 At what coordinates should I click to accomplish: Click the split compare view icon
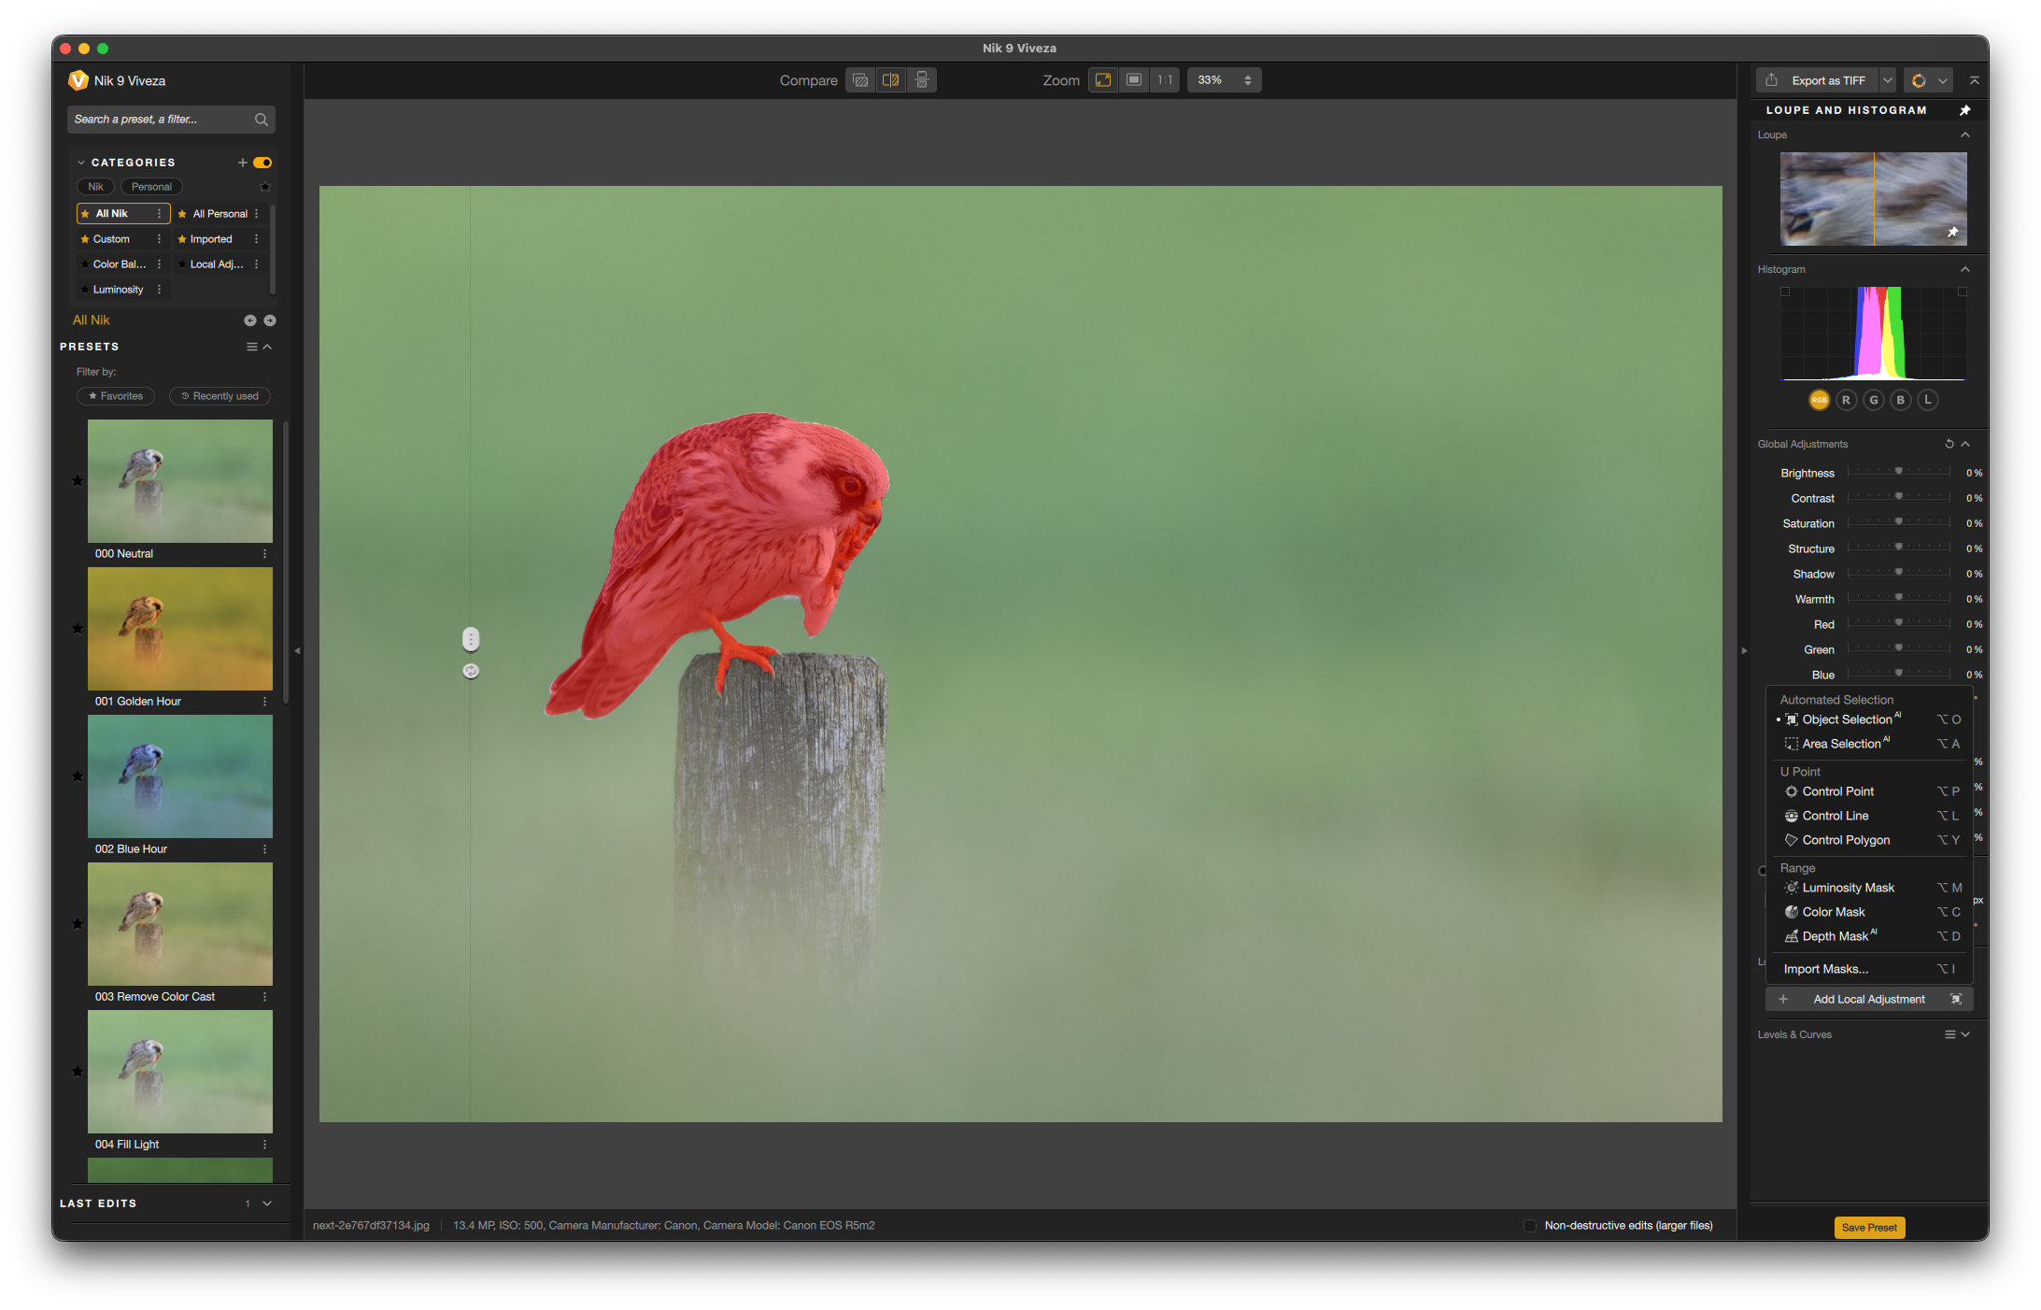[x=890, y=80]
